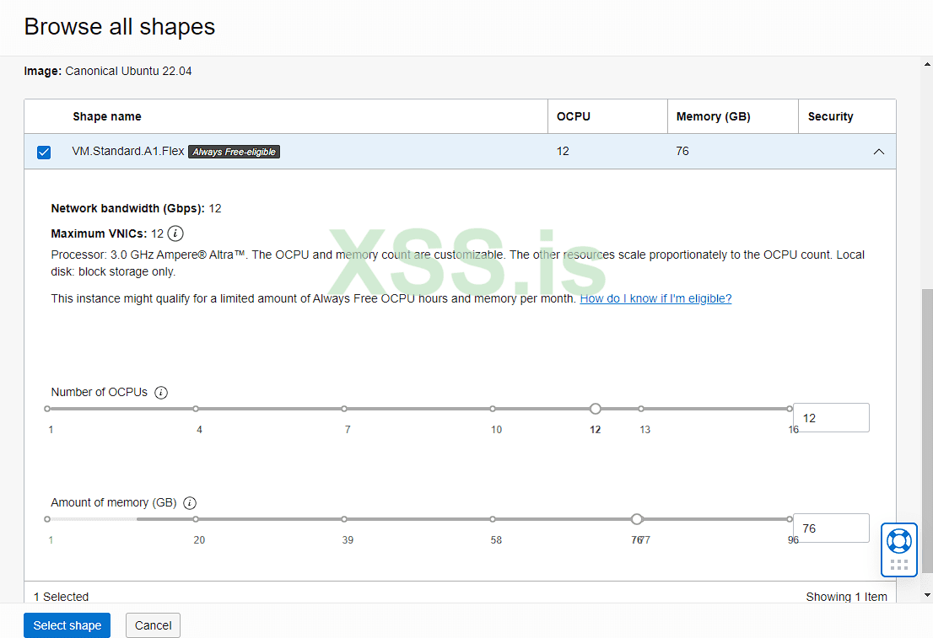The width and height of the screenshot is (933, 638).
Task: Cancel the shape selection dialog
Action: [153, 625]
